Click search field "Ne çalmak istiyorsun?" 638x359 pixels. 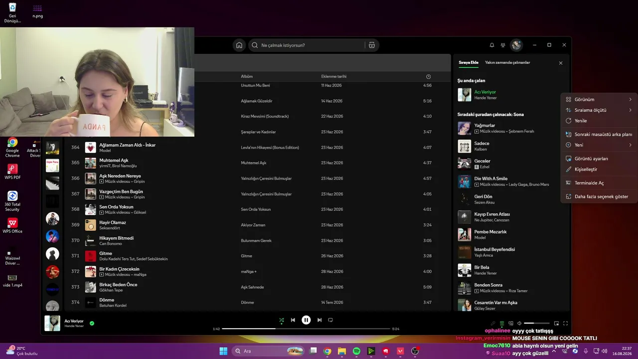click(x=313, y=45)
